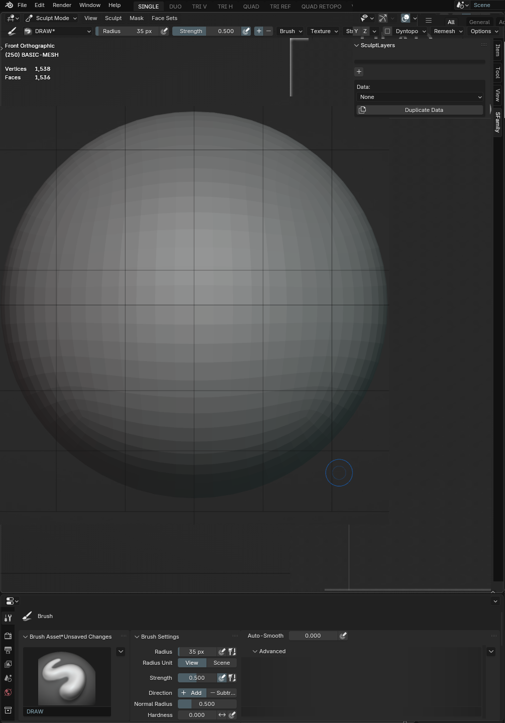Screen dimensions: 505x723
Task: Open the Tool properties tab icon
Action: [x=8, y=618]
